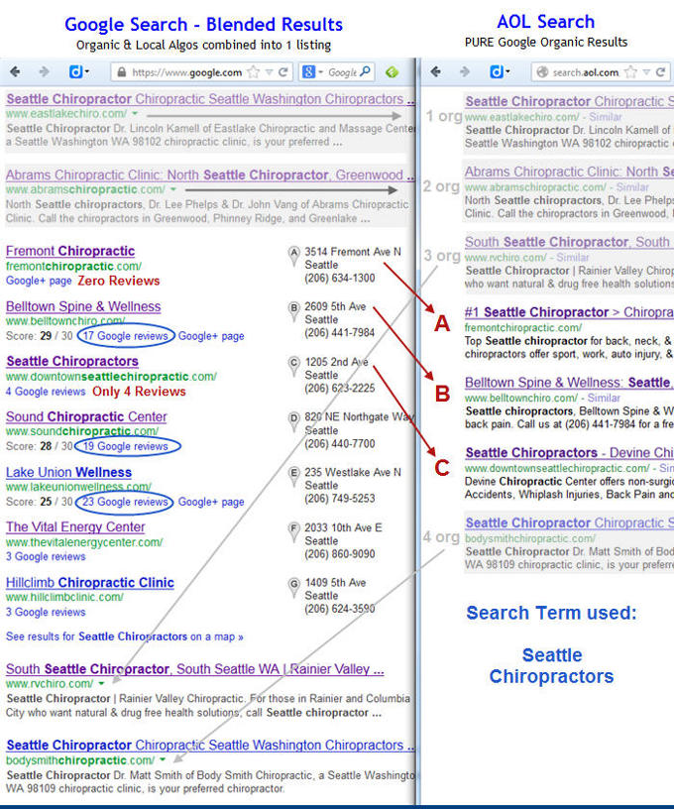Click 'Similar' next to fremontchiropractic.com on AOL
The image size is (674, 809).
(x=609, y=327)
